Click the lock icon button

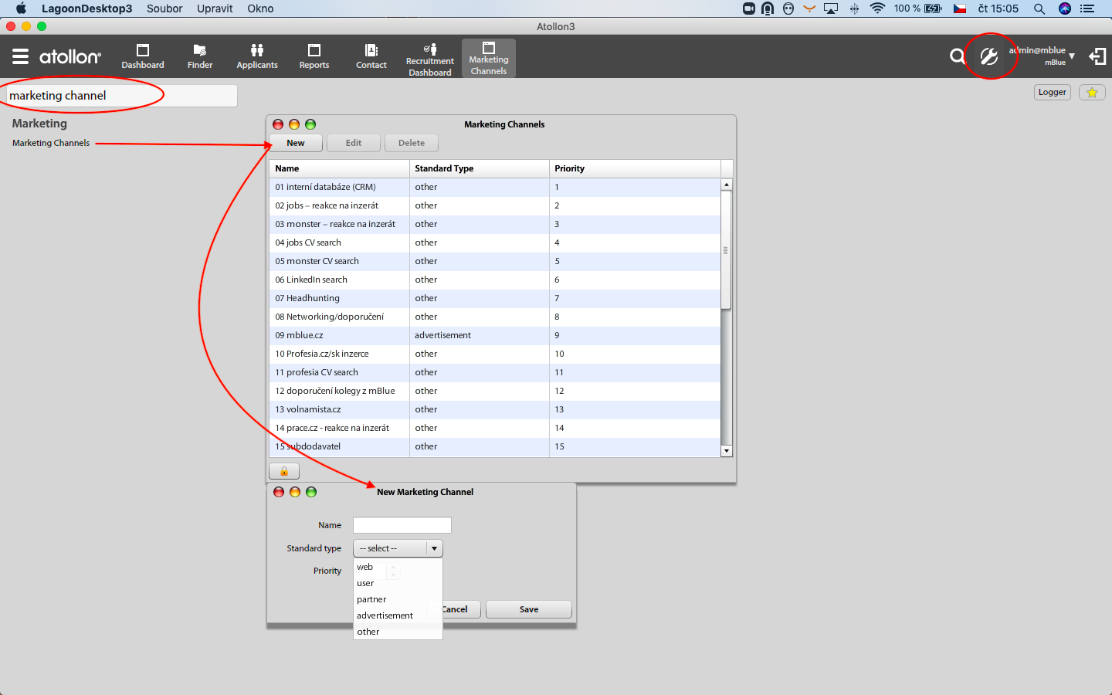coord(284,471)
